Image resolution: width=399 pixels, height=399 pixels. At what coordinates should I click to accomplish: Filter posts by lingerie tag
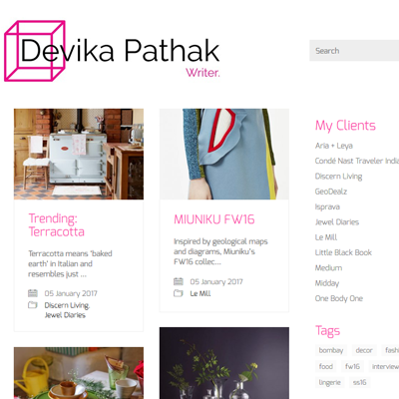329,382
